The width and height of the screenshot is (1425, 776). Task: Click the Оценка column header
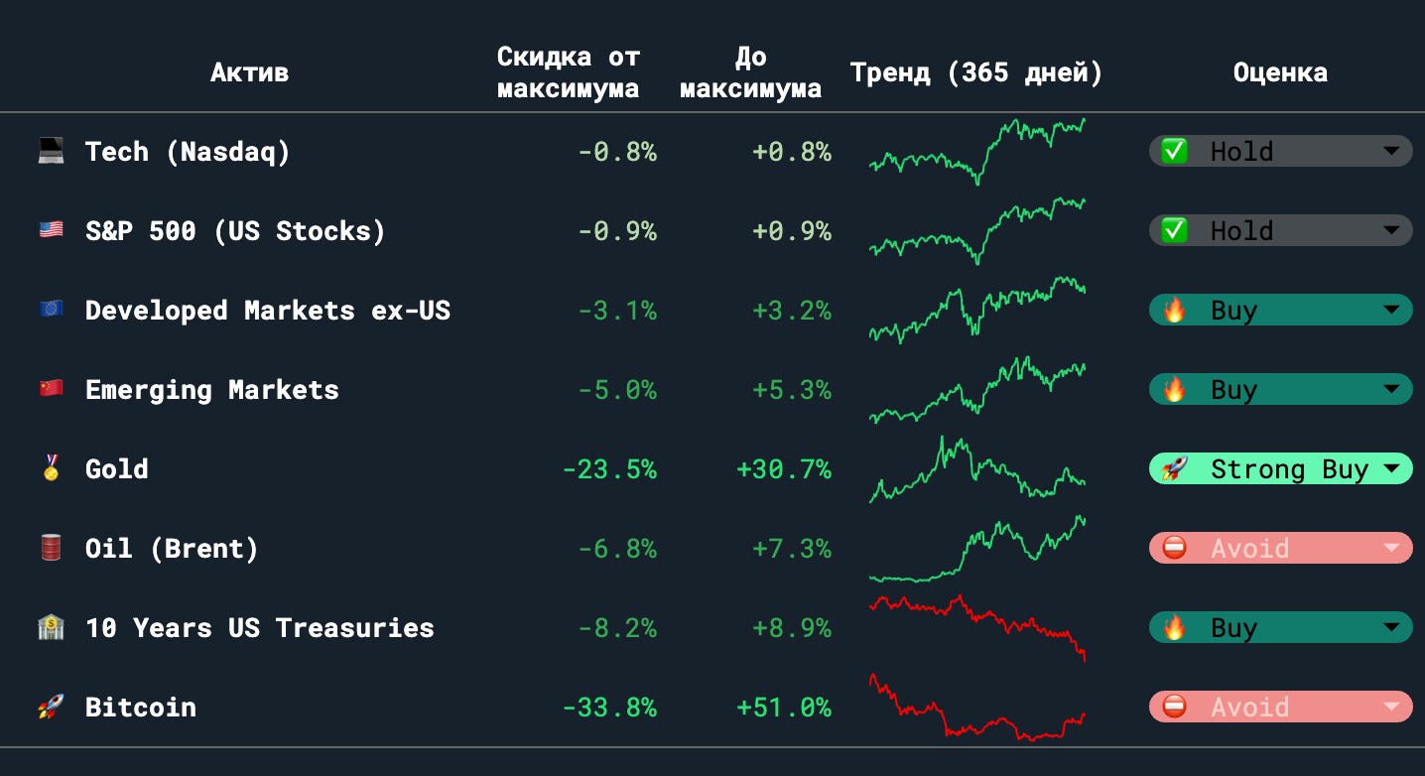(x=1280, y=72)
